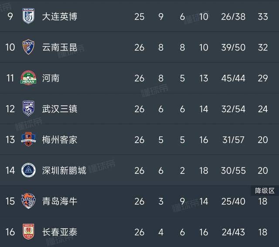279x247 pixels.
Task: Select the 云南玉昆 team name
Action: 60,47
